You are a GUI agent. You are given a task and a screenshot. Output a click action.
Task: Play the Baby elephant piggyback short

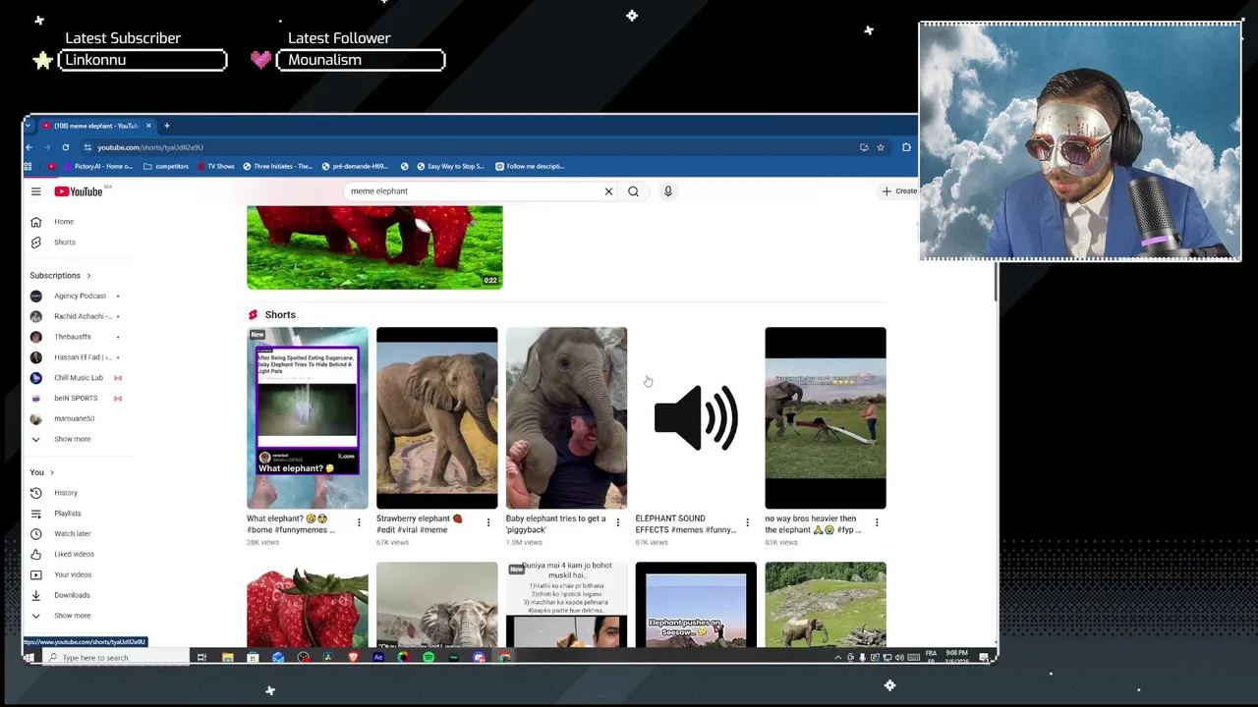click(566, 418)
